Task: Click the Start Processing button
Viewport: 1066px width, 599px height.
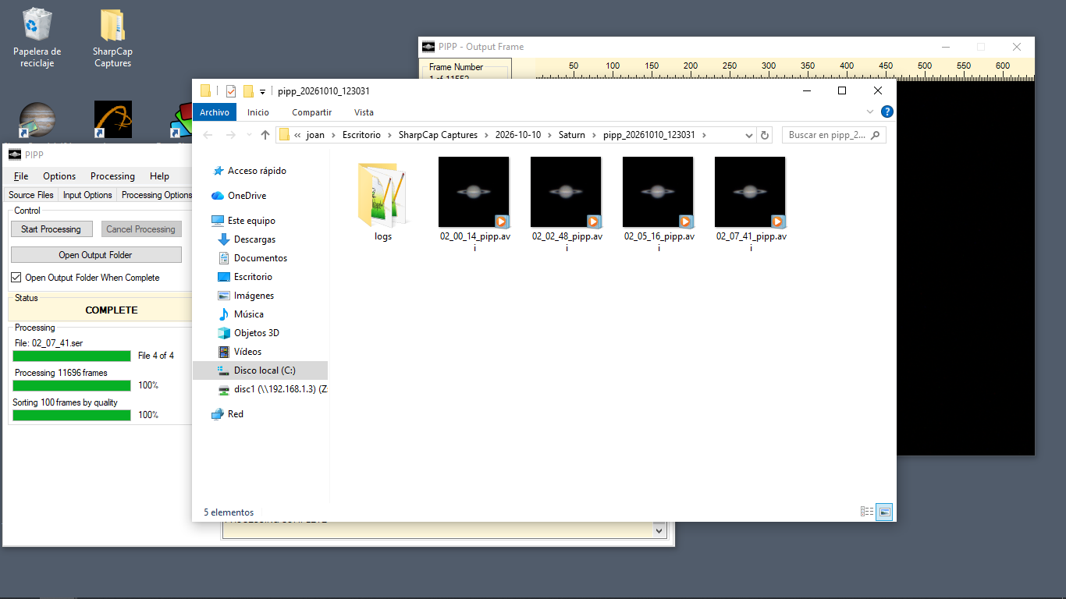Action: tap(52, 229)
